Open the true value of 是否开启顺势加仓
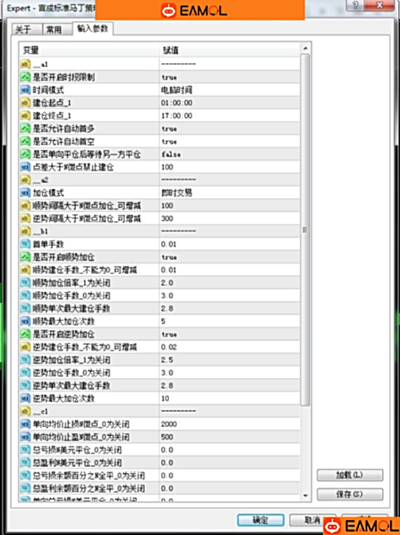The image size is (400, 535). pos(229,257)
